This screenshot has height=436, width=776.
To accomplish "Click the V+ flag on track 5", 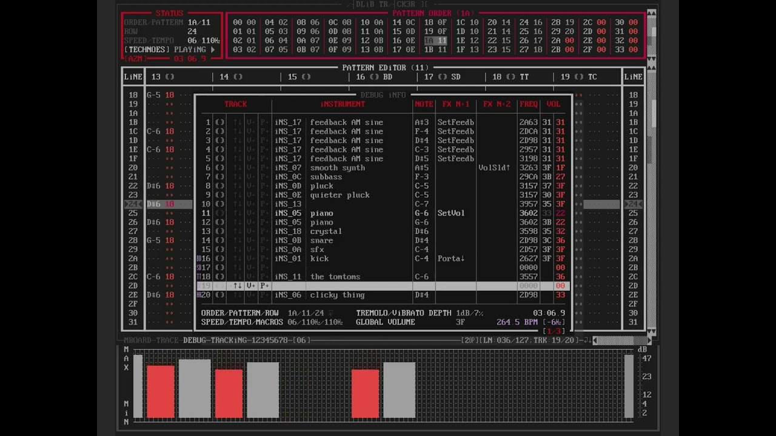I will [x=251, y=159].
